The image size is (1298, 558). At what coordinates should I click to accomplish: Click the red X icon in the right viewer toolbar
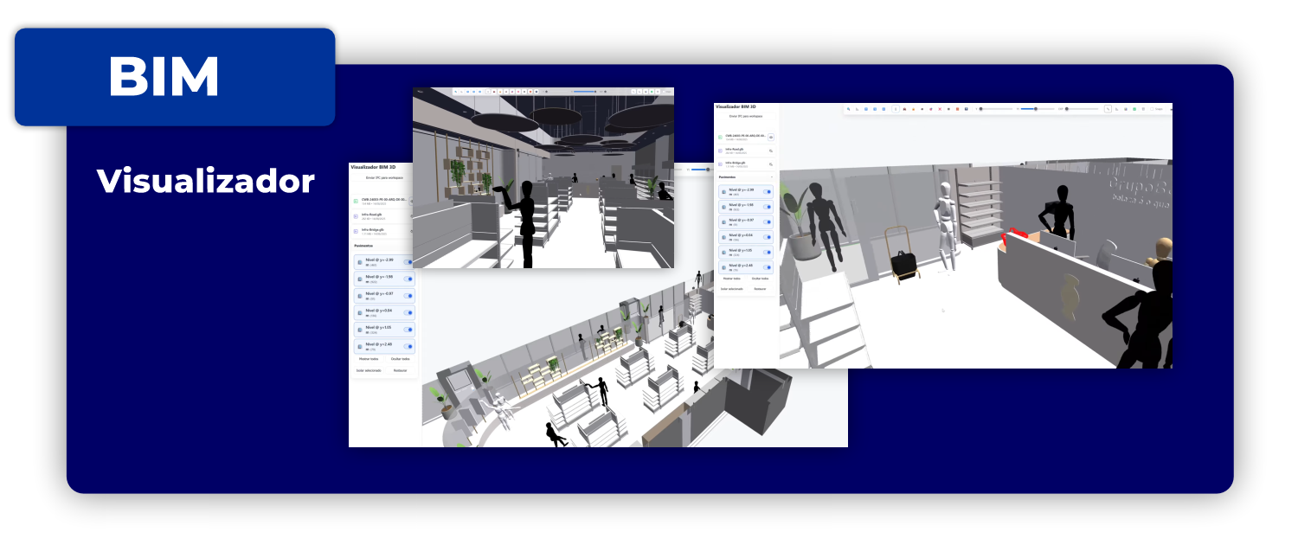coord(940,109)
